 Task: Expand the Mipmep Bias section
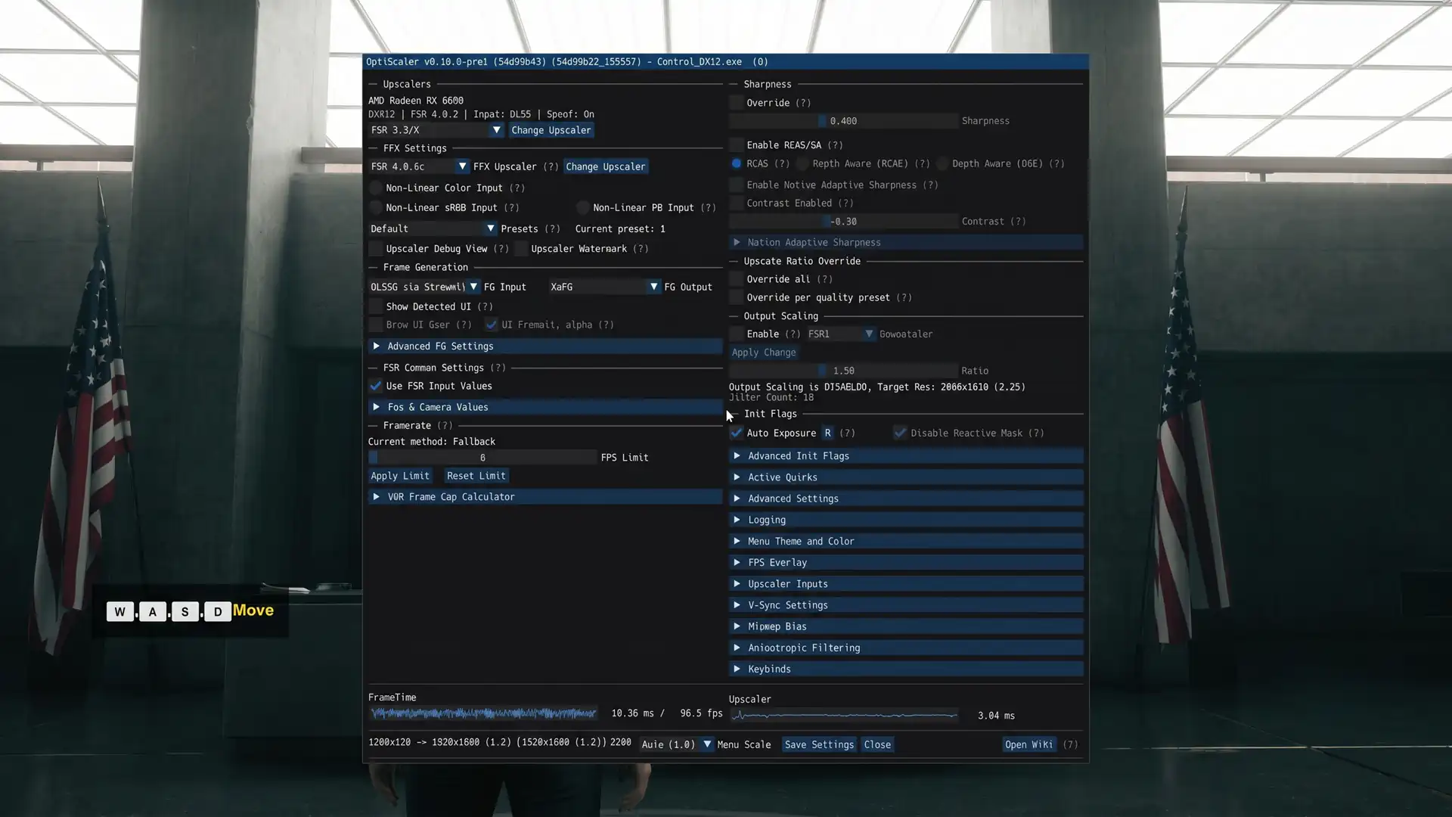tap(906, 626)
